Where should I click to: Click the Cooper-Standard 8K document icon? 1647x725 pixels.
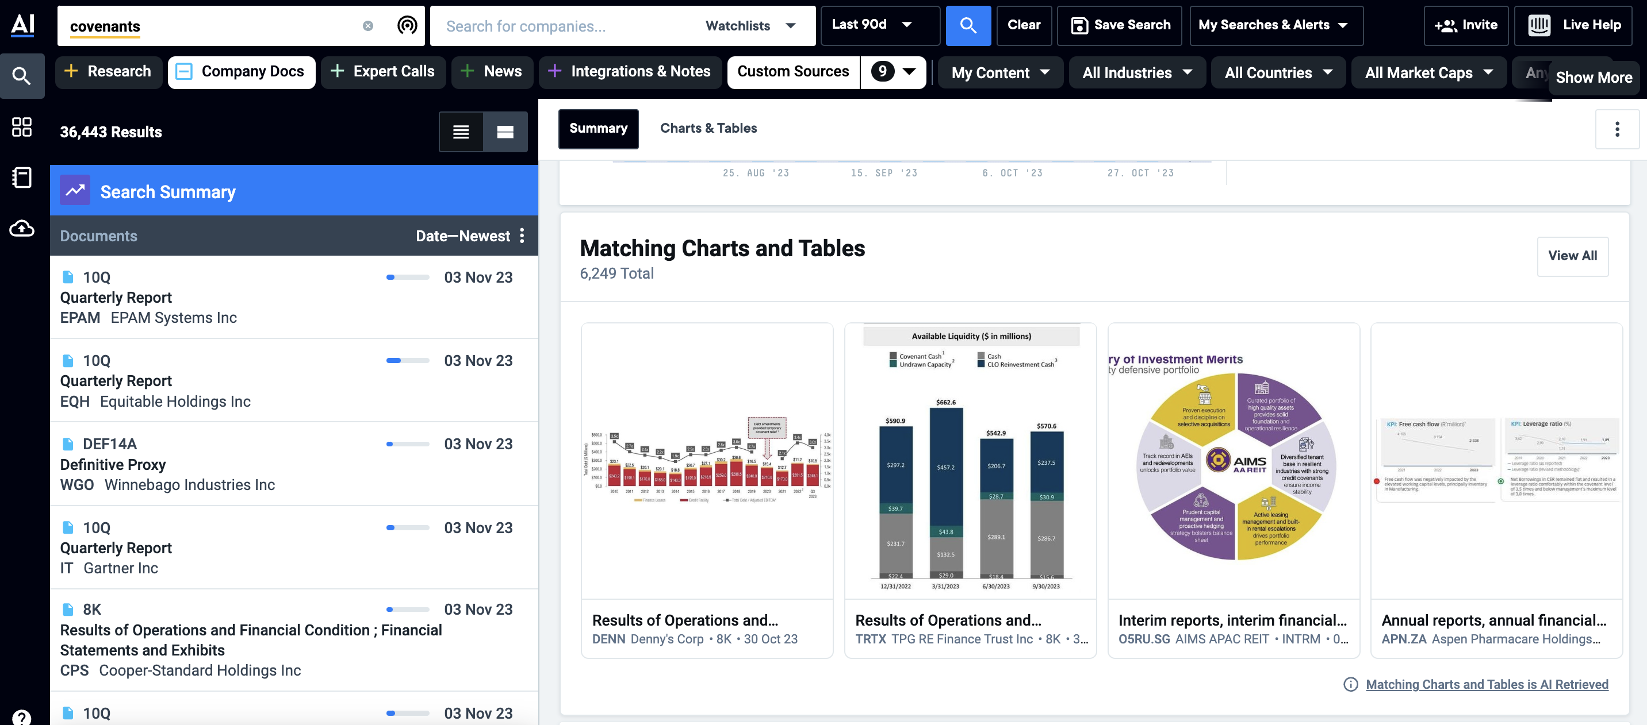67,609
